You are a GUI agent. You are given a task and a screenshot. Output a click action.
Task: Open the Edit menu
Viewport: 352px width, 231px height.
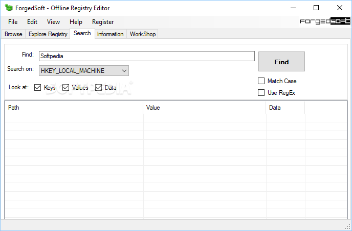[x=32, y=22]
